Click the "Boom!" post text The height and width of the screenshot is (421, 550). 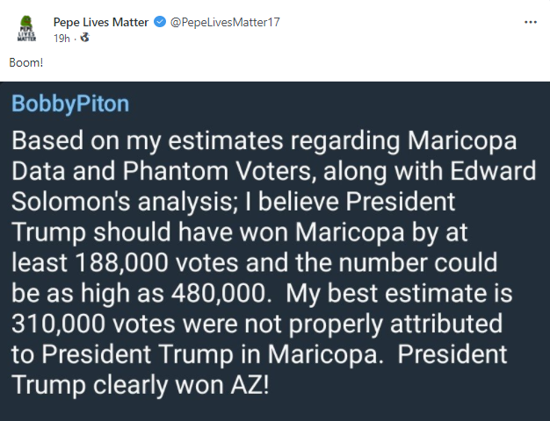click(27, 63)
